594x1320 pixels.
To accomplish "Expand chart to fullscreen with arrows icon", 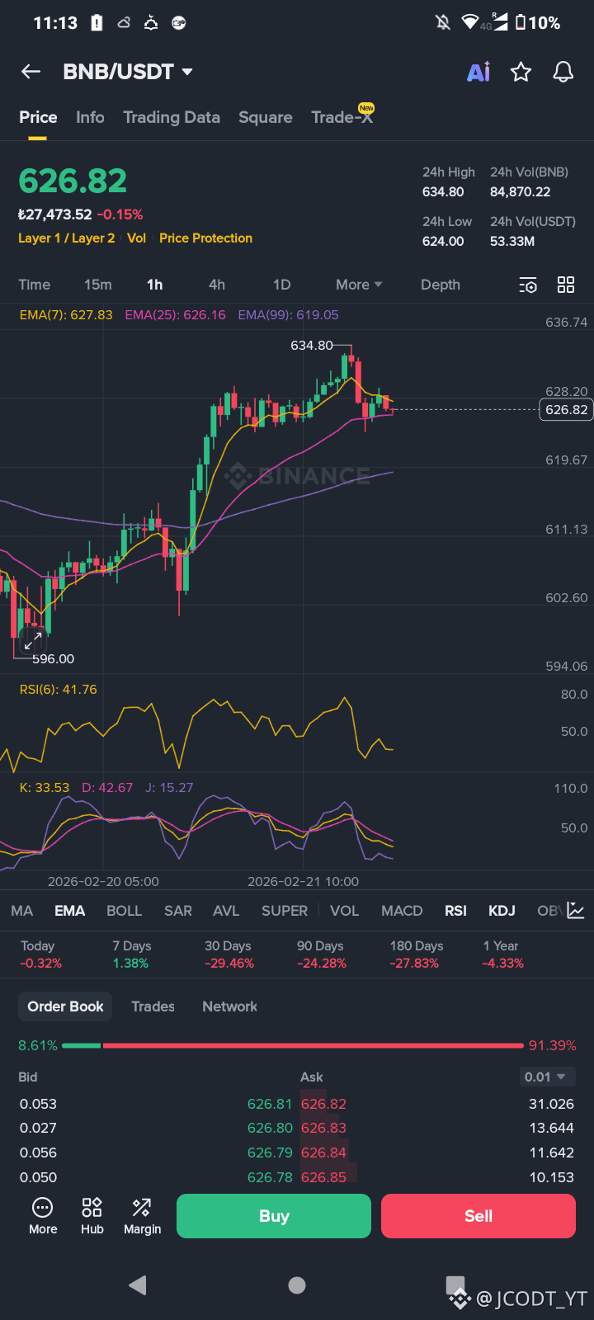I will (33, 640).
